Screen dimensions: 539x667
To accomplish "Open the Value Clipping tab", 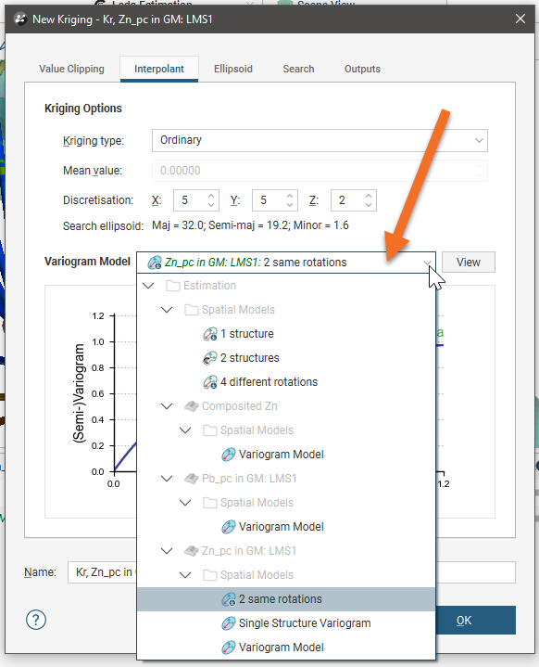I will tap(72, 69).
